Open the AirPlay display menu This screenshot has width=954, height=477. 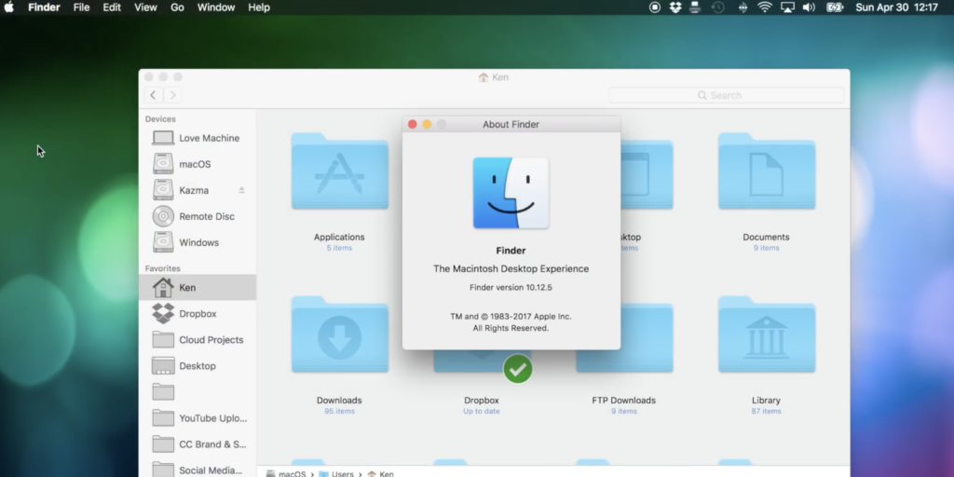tap(787, 7)
